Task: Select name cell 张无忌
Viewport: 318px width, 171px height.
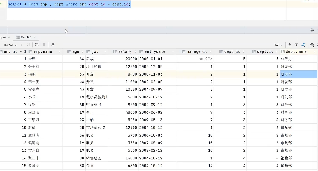Action: click(x=45, y=67)
